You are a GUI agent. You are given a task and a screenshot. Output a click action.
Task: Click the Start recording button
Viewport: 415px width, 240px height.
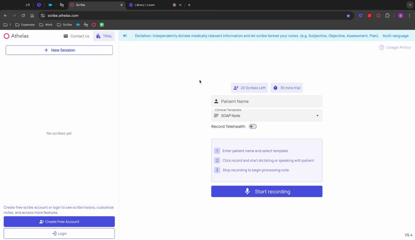click(267, 191)
